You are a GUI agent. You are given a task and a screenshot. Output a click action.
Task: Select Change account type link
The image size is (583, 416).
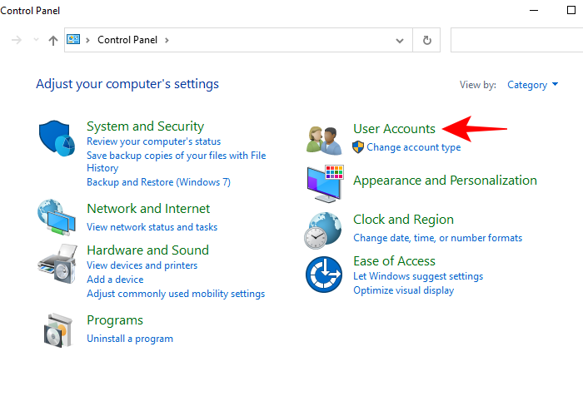[413, 147]
